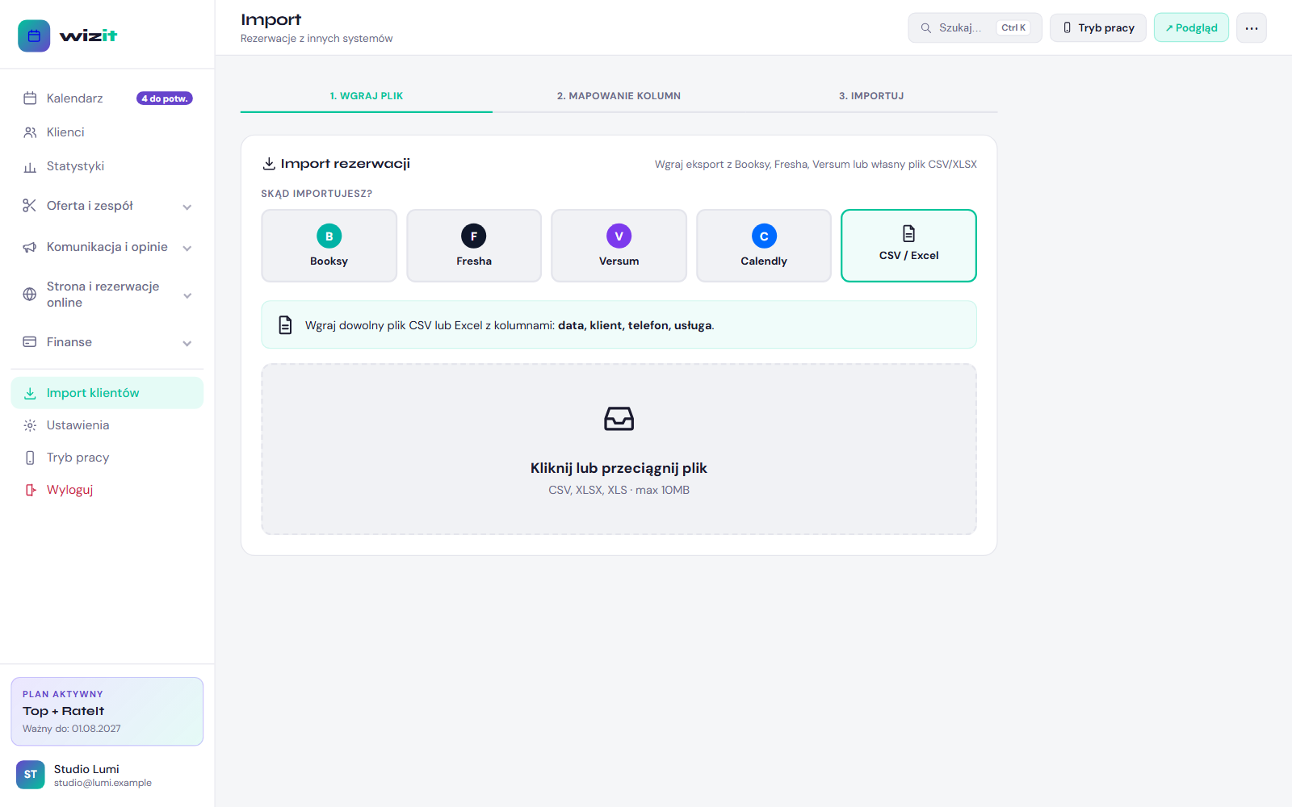This screenshot has height=807, width=1292.
Task: Select Fresha as the import source
Action: pos(474,246)
